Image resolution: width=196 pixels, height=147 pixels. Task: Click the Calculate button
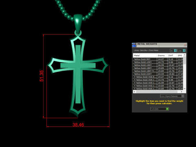160,109
